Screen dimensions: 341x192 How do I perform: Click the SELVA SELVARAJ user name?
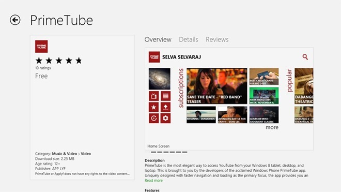coord(181,57)
